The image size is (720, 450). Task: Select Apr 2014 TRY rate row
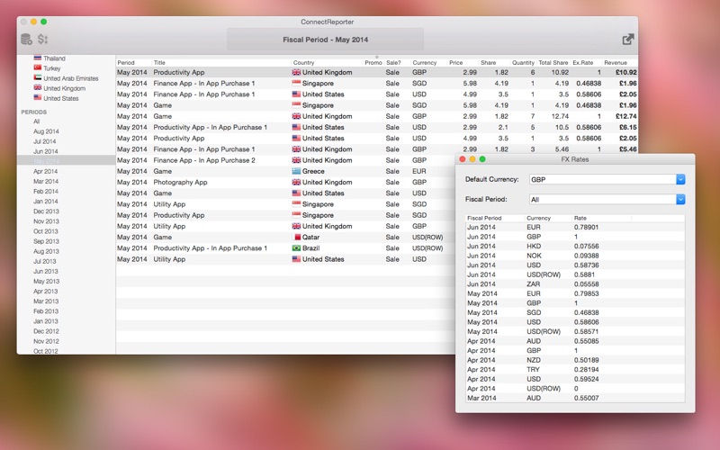point(575,370)
